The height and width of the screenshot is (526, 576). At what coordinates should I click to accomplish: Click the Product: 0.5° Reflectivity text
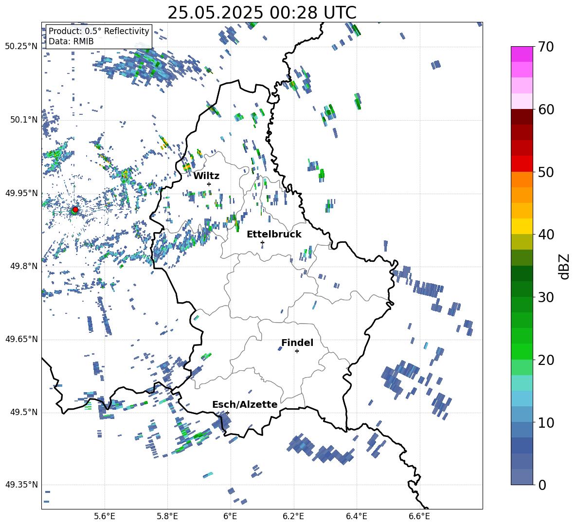click(x=99, y=31)
